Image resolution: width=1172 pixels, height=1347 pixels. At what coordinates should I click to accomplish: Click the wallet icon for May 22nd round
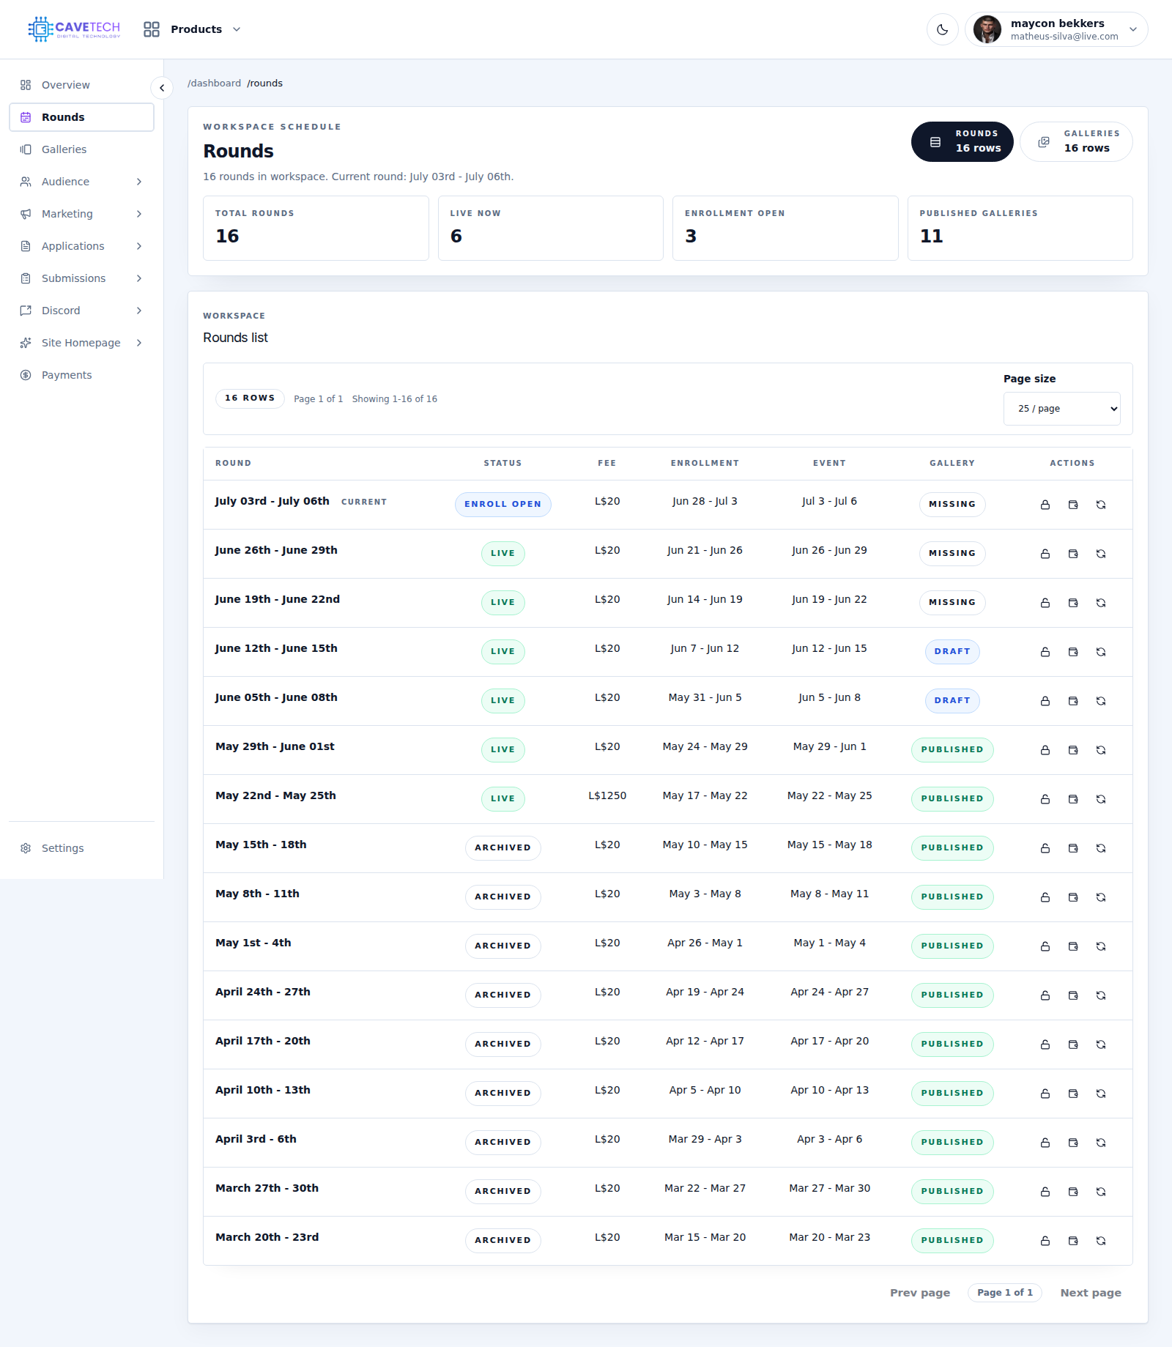coord(1073,799)
